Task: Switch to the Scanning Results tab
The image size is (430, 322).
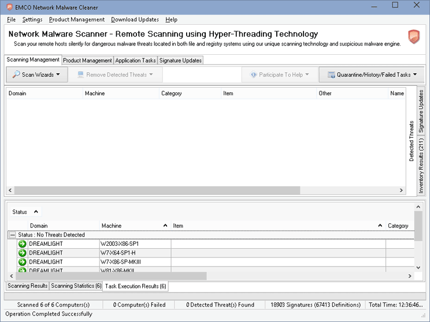Action: [27, 286]
